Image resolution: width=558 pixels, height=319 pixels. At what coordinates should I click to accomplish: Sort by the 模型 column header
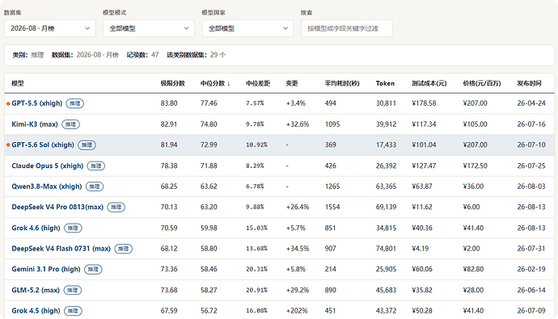pos(18,83)
